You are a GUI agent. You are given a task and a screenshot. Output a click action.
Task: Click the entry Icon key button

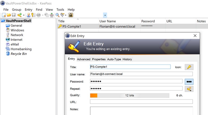pos(189,67)
